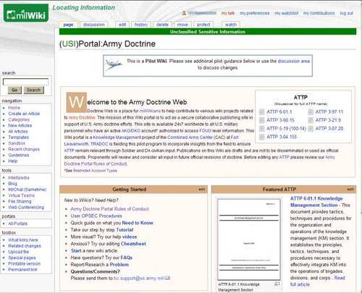
Task: Open the ATTP 3-97.11 link
Action: point(329,112)
